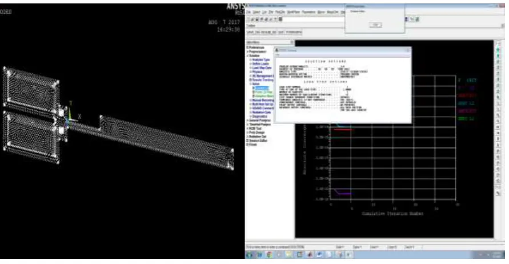Screen dimensions: 509x264
Task: Click the Save Analysis toolbar icon
Action: point(256,19)
